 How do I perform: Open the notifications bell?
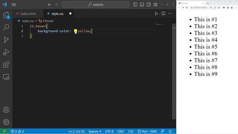[170, 131]
